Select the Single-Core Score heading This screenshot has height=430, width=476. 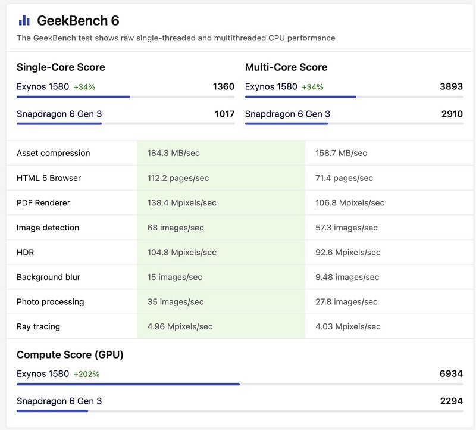coord(61,67)
